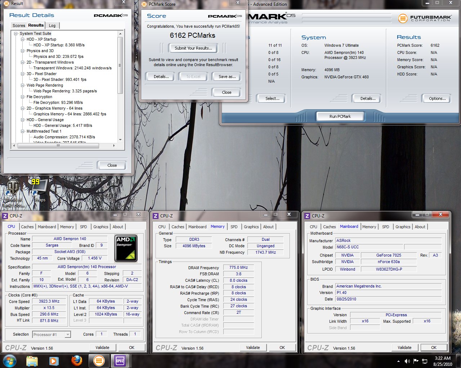Click the Result tree horizontal scrollbar right arrow

pyautogui.click(x=114, y=146)
